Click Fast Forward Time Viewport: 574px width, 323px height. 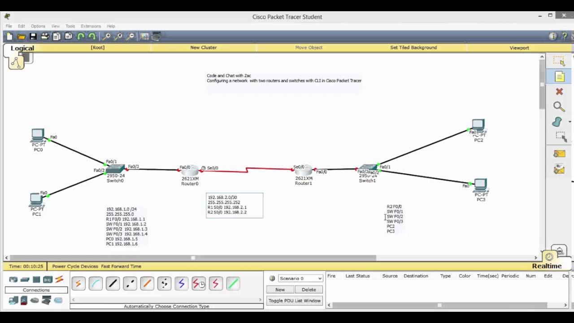click(121, 266)
